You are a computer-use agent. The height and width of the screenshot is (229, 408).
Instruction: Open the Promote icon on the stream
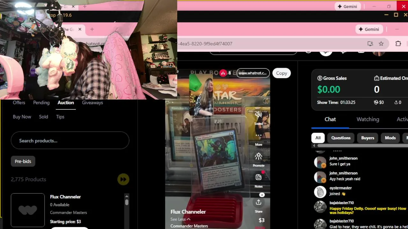pyautogui.click(x=259, y=156)
